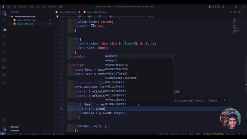This screenshot has width=247, height=139.
Task: Toggle the primary sidebar layout button
Action: click(210, 7)
